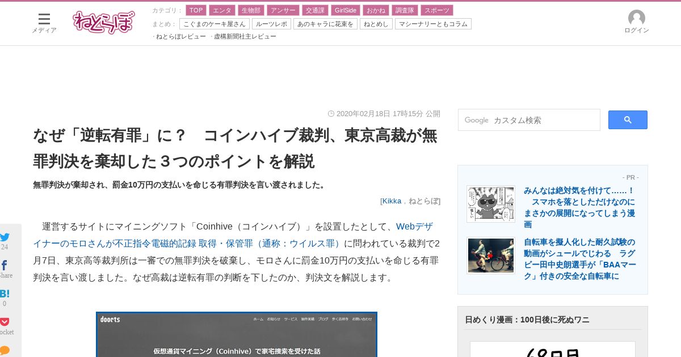
Task: Select the エンタ category tab
Action: click(222, 10)
